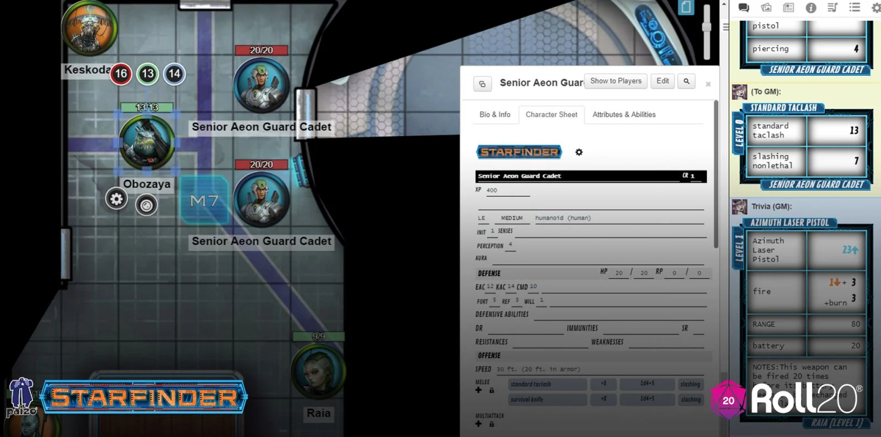
Task: Click the character name field on sheet
Action: (577, 176)
